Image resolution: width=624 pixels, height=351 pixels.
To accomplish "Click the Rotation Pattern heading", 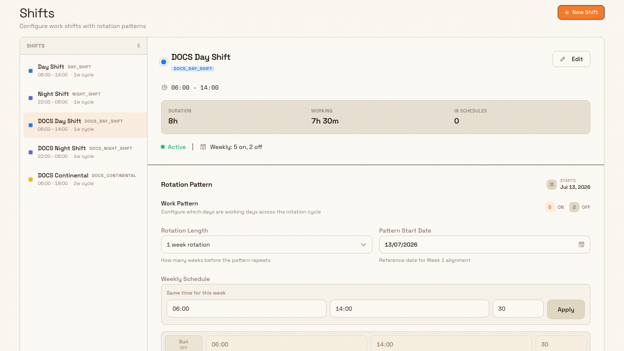I will click(187, 185).
